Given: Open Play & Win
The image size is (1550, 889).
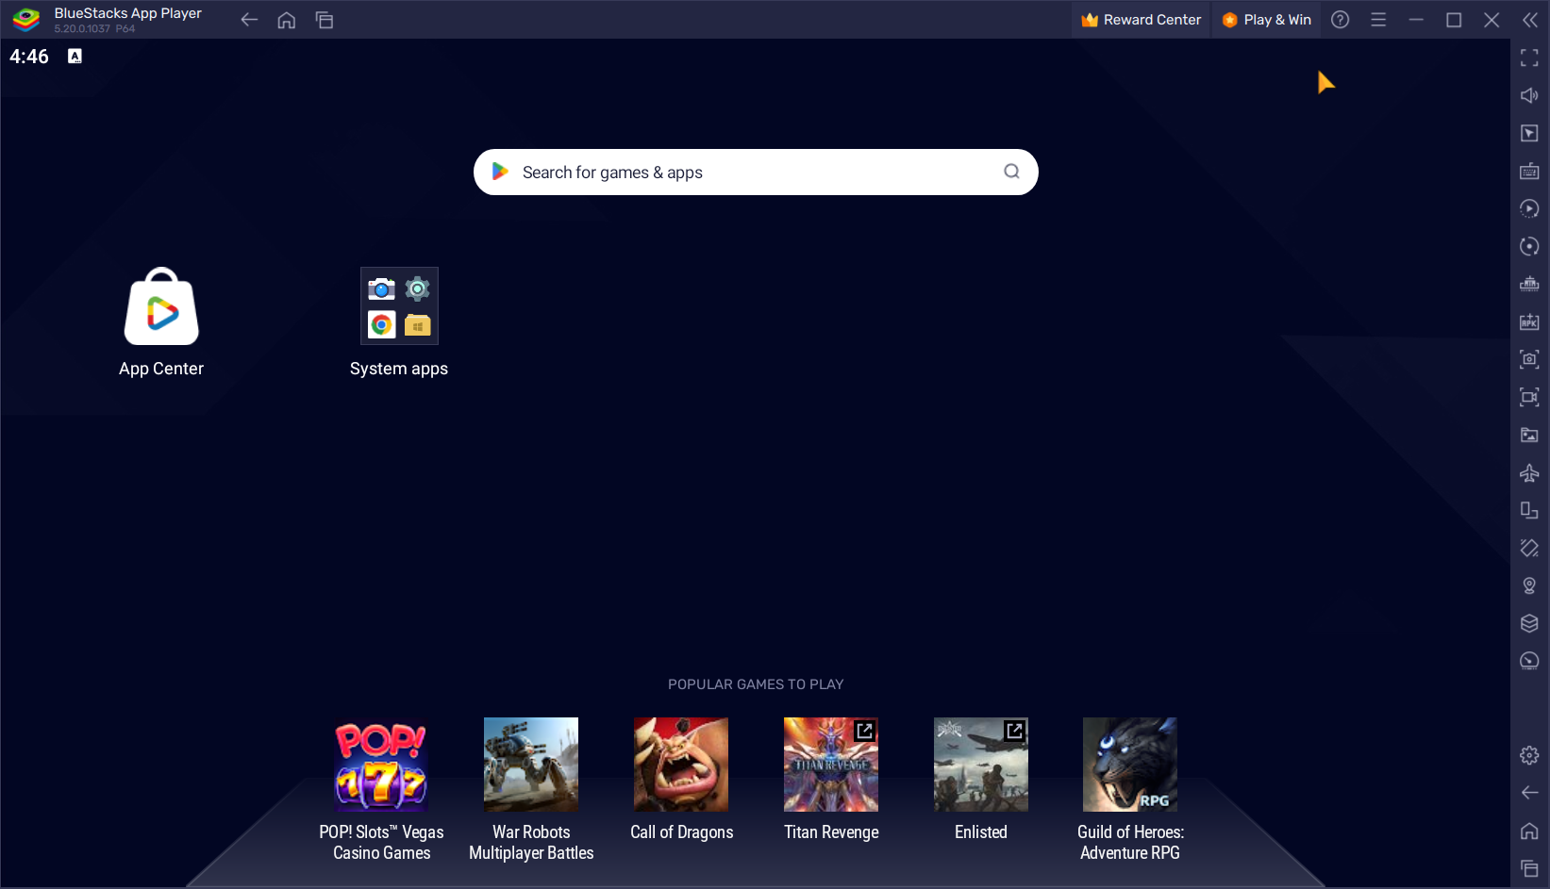Looking at the screenshot, I should (1266, 20).
